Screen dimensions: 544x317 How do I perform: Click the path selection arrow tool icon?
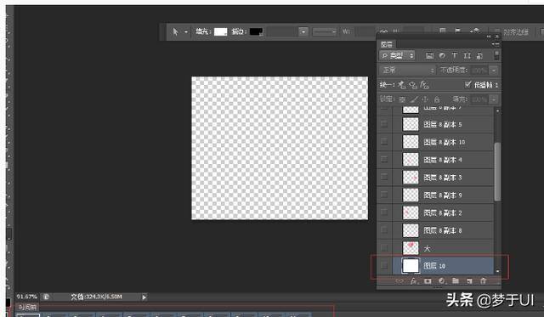pos(175,32)
